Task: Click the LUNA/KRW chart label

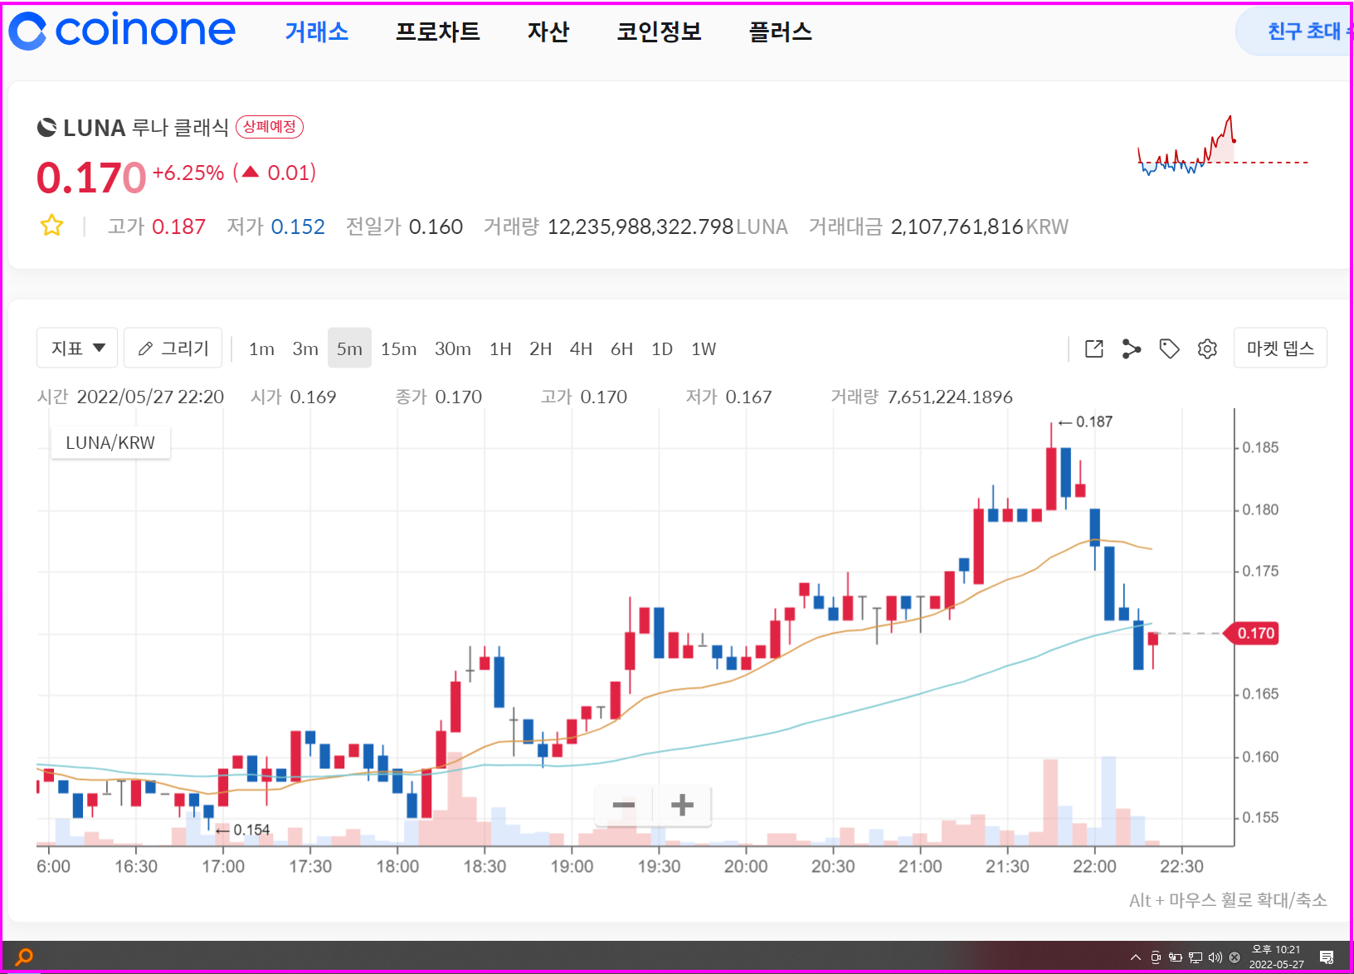Action: [x=110, y=443]
